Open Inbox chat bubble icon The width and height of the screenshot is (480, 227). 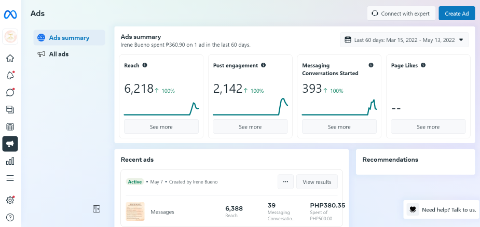click(10, 92)
